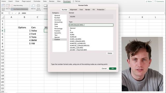
Task: Select the Developer ribbon tab
Action: click(x=67, y=1)
